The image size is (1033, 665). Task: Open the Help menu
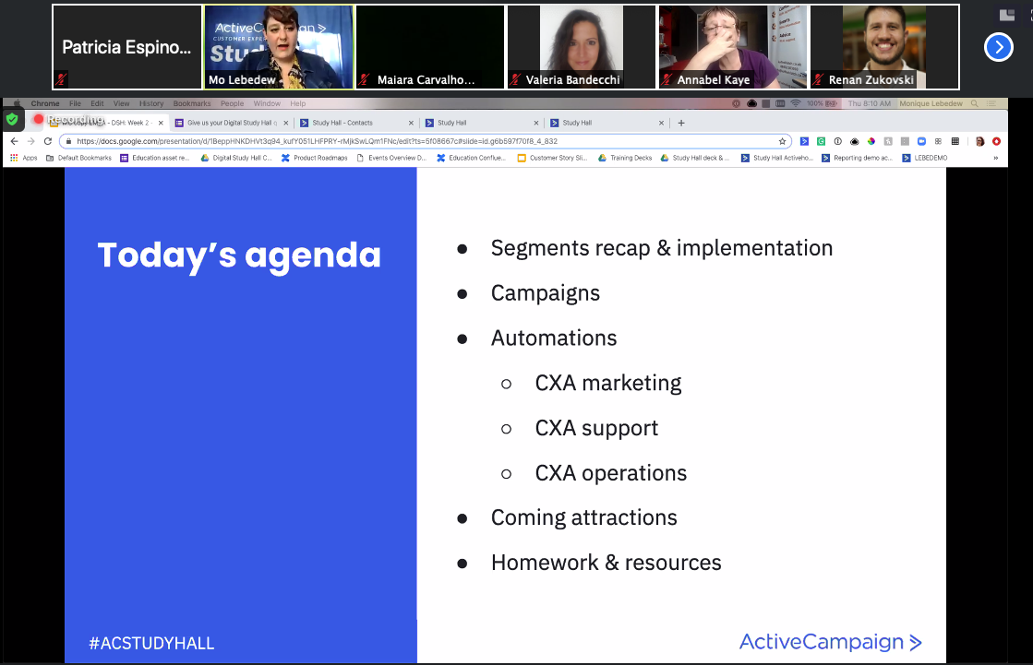(298, 103)
